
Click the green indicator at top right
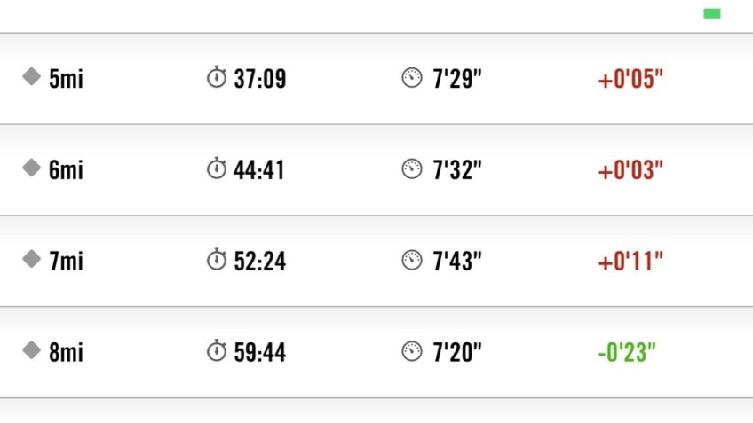click(711, 13)
